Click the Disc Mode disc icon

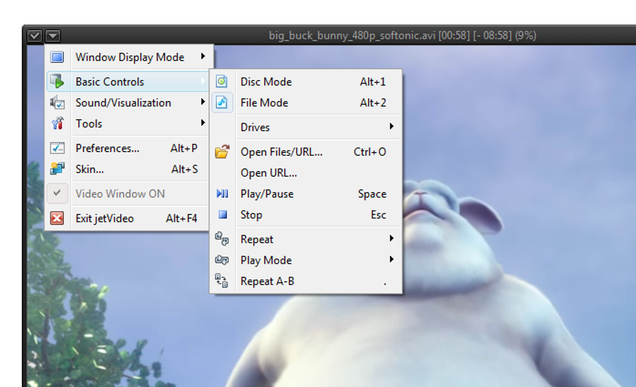(221, 82)
